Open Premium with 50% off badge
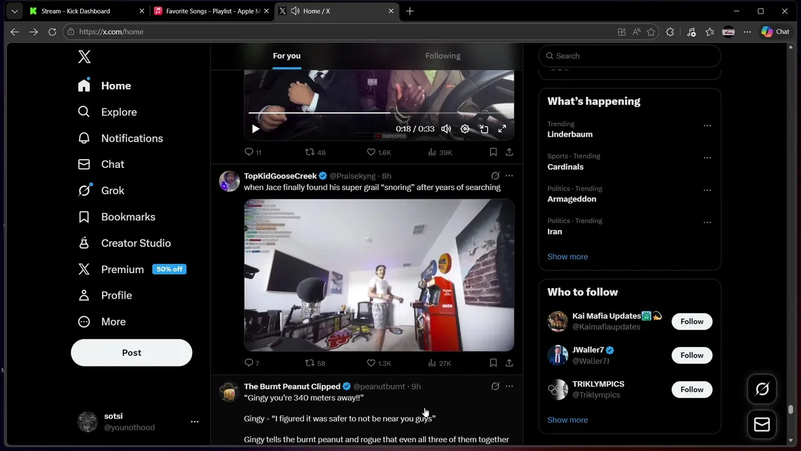801x451 pixels. click(x=131, y=269)
